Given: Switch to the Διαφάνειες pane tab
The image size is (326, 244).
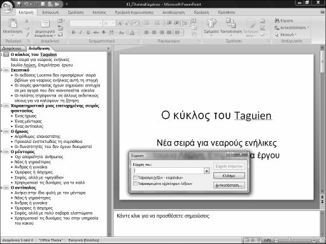Looking at the screenshot, I should tap(12, 48).
